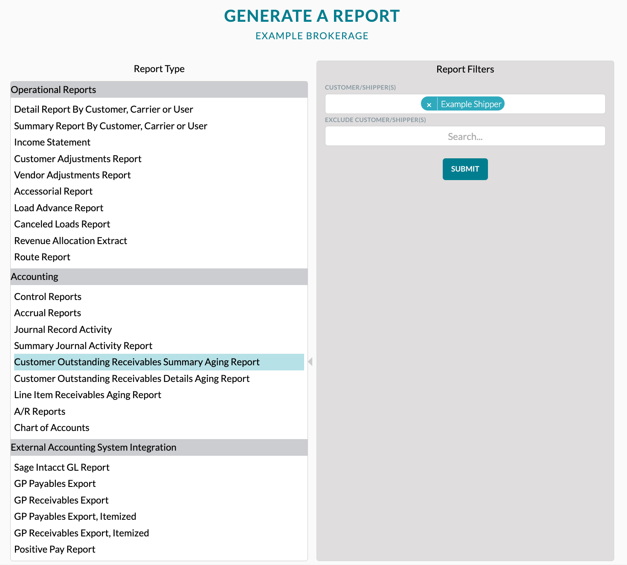This screenshot has height=565, width=627.
Task: Choose Line Item Receivables Aging Report
Action: click(x=88, y=395)
